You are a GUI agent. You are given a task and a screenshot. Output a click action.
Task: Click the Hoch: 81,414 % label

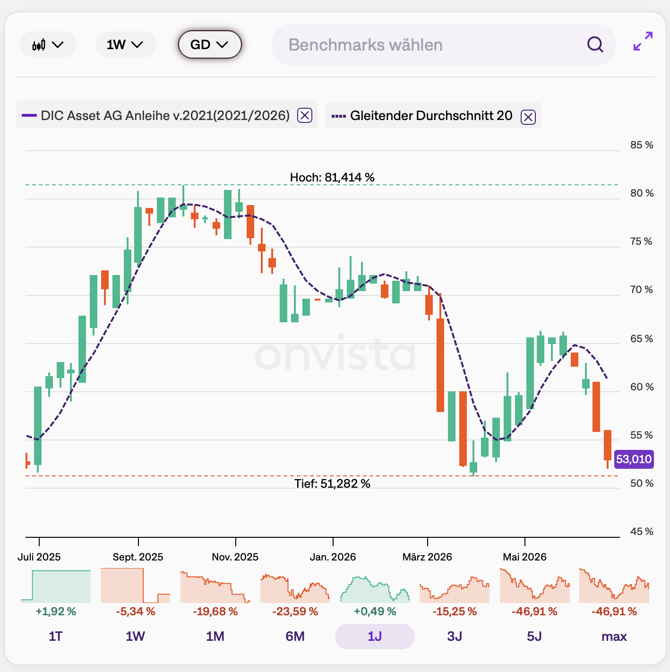point(332,177)
